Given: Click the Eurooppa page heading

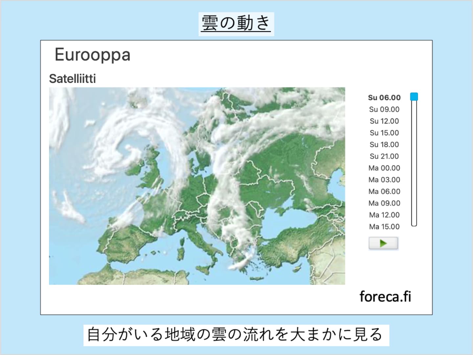Looking at the screenshot, I should 92,55.
